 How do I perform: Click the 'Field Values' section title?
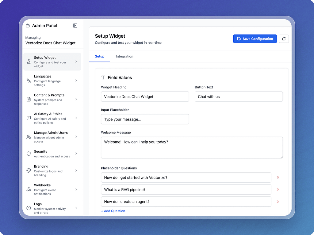120,77
